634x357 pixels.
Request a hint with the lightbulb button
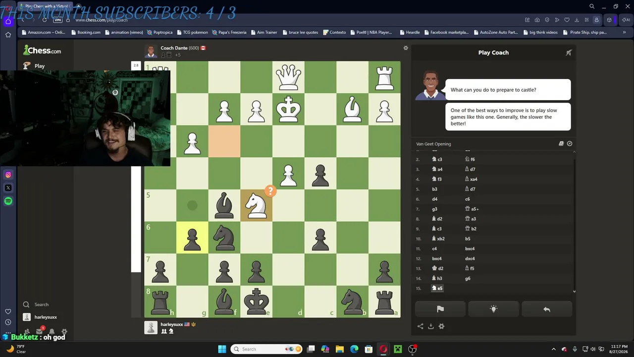(x=493, y=309)
